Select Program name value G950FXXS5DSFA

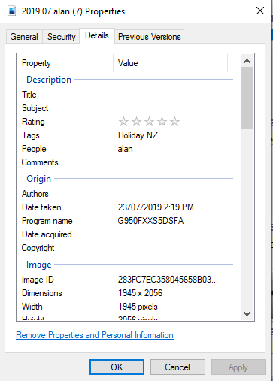150,221
